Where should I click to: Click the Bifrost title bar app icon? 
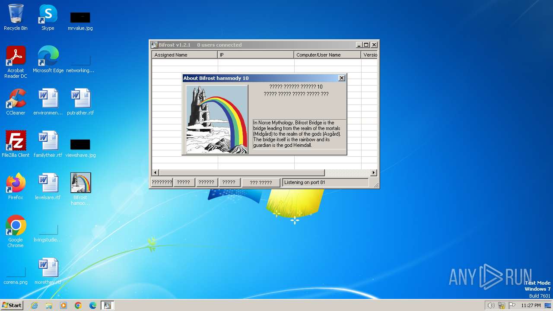point(154,45)
